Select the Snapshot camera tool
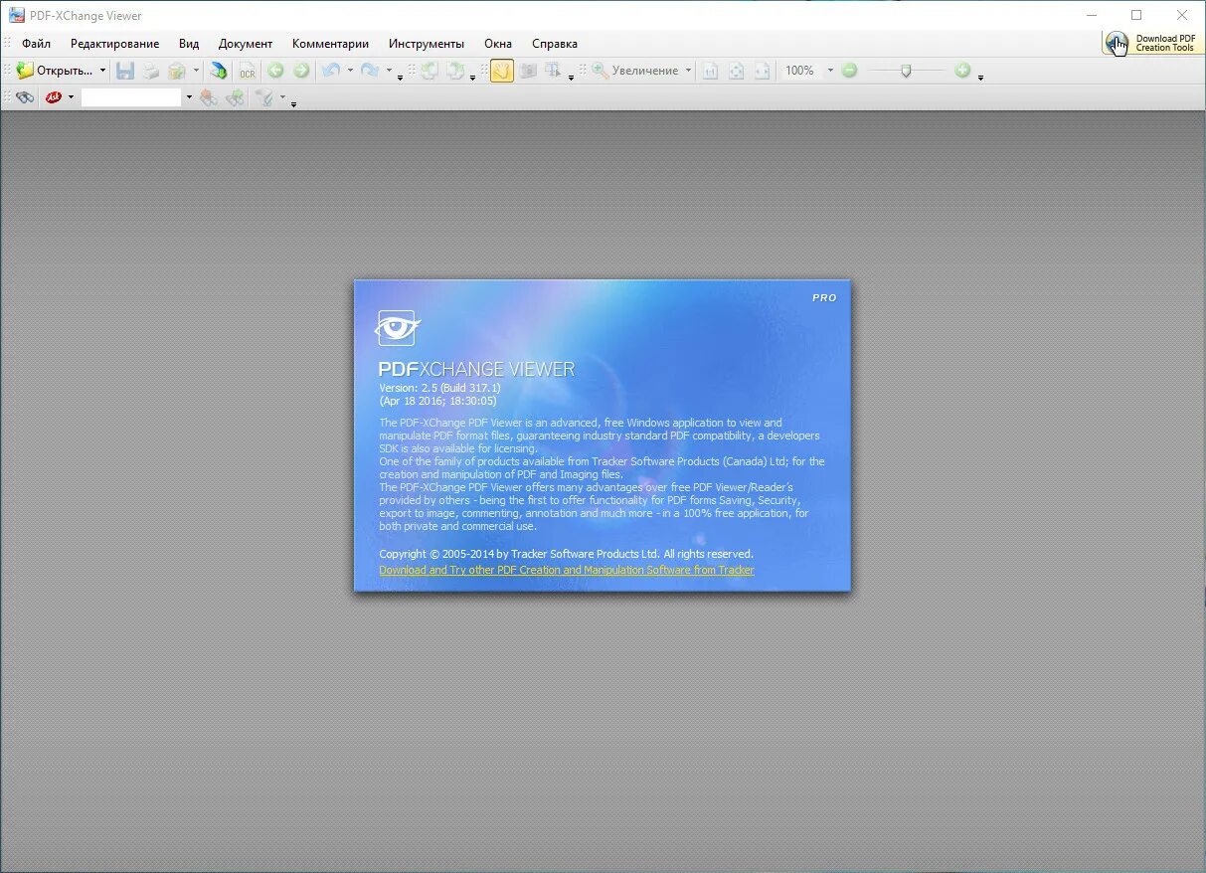 (528, 71)
